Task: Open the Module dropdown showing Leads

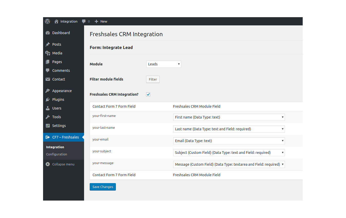Action: click(x=164, y=64)
